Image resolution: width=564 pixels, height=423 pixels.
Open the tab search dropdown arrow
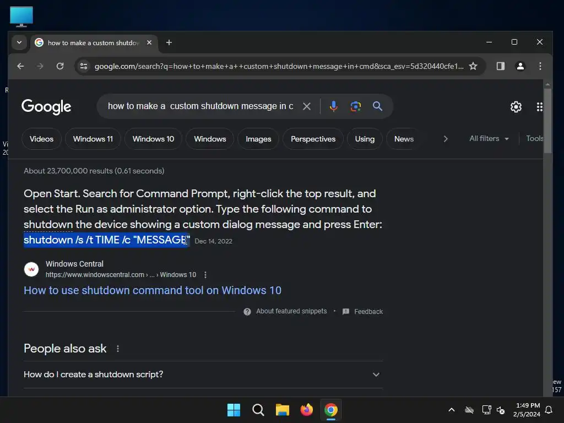tap(19, 42)
